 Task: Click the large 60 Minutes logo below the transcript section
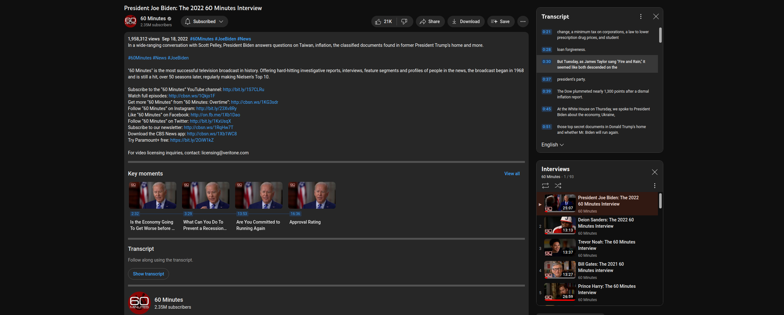[x=139, y=303]
